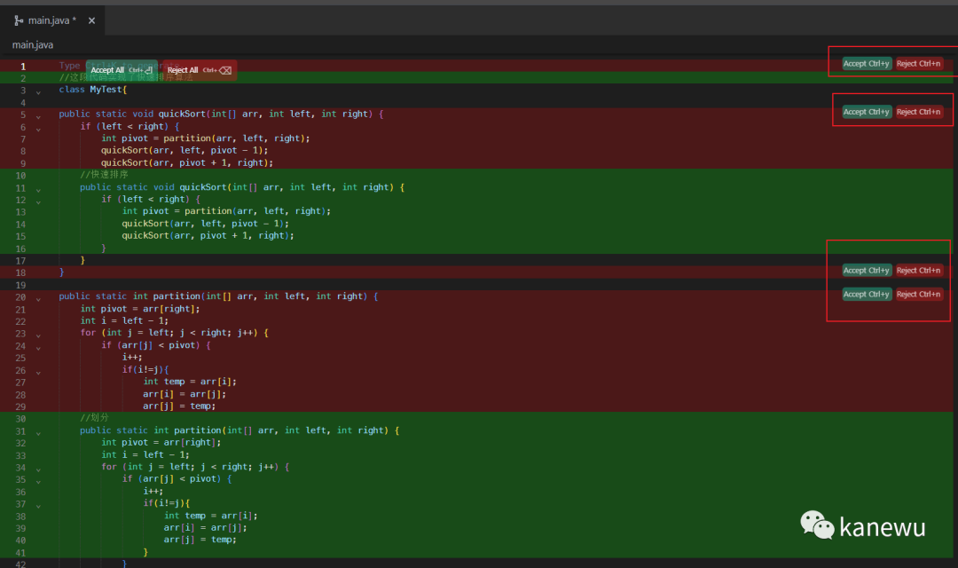
Task: Fold the if block at line 37
Action: [38, 504]
